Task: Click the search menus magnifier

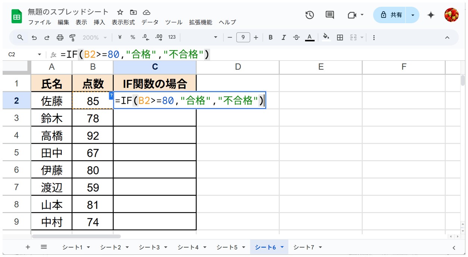Action: pos(21,37)
